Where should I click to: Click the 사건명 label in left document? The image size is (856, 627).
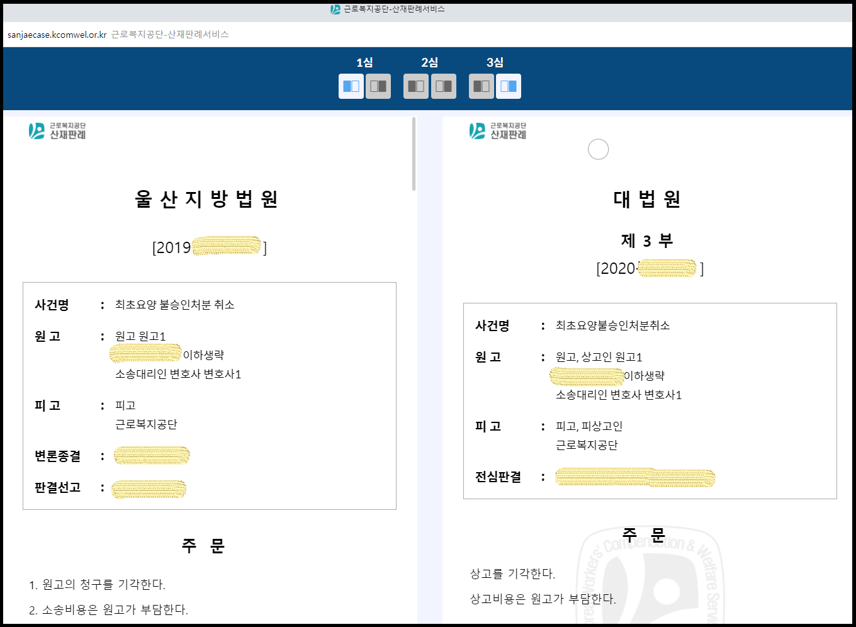click(52, 305)
